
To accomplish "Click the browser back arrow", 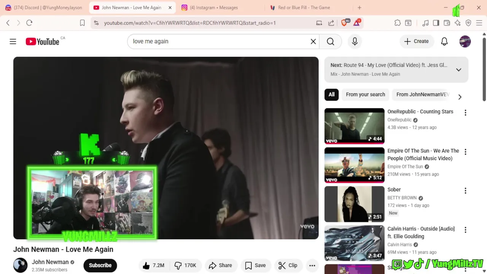I will [x=8, y=23].
